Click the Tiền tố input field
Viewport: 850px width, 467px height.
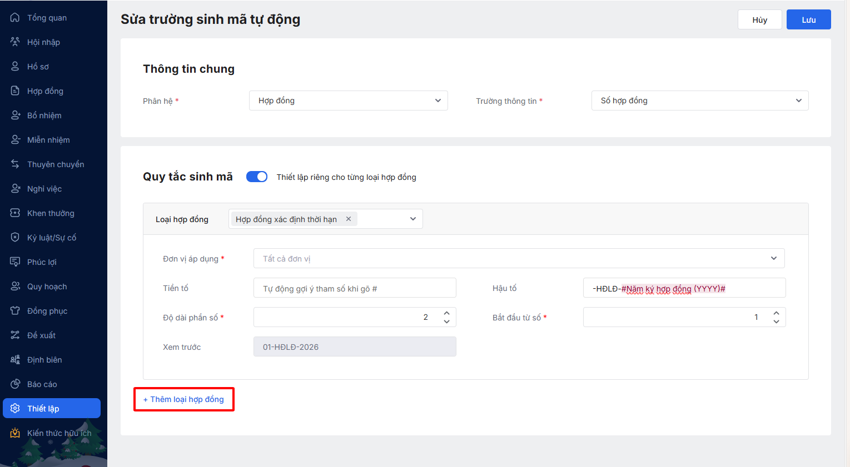[x=355, y=288]
